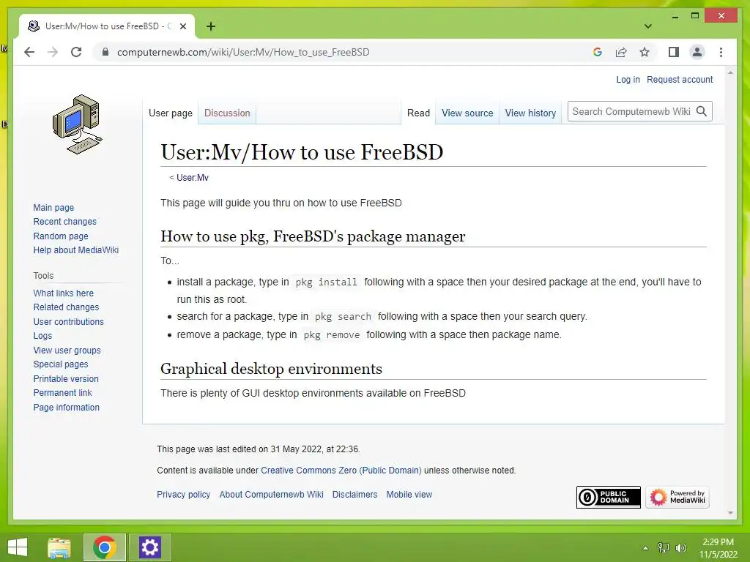Click the Public Domain badge
The image size is (750, 562).
coord(609,497)
